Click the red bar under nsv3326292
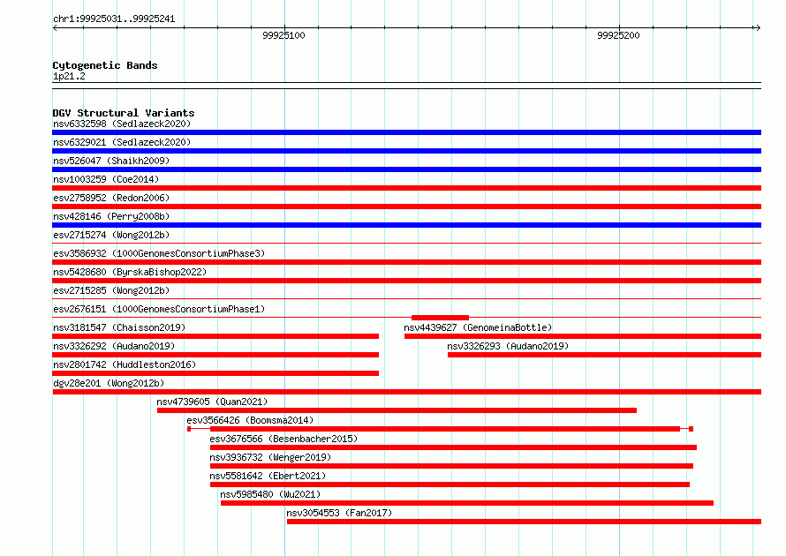 click(x=215, y=355)
